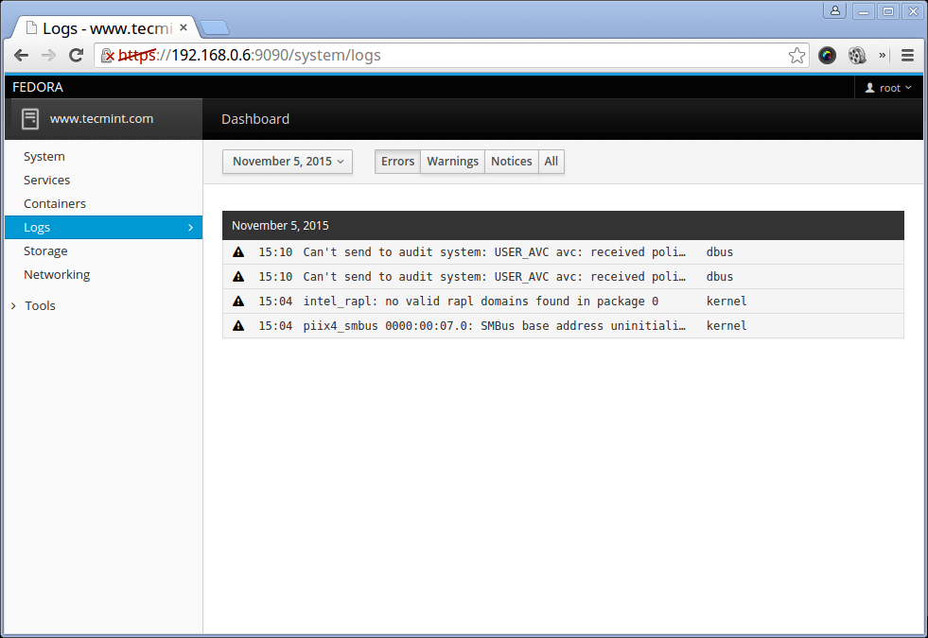Toggle the Errors log filter
928x638 pixels.
click(397, 162)
